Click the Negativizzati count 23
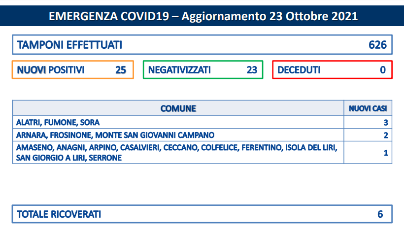 [x=252, y=70]
